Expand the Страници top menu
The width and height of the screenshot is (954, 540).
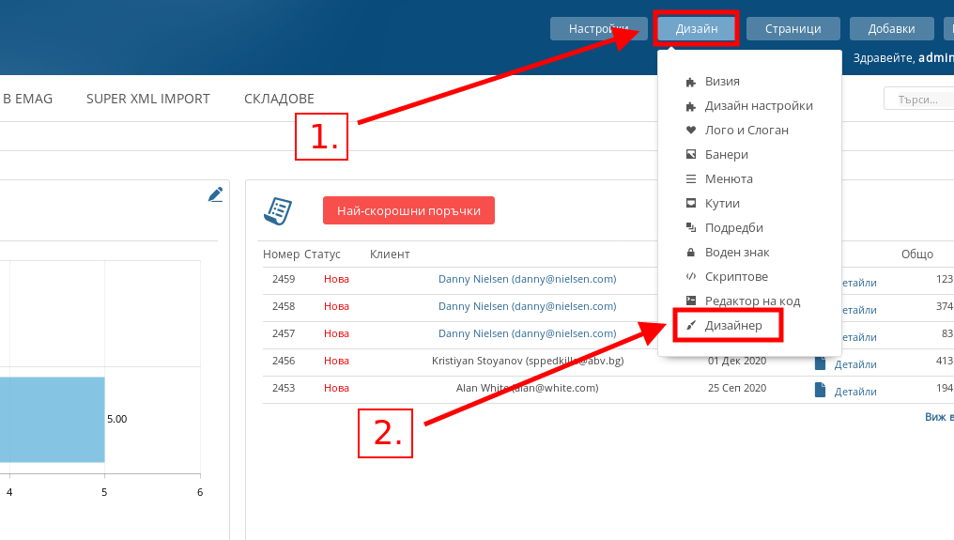tap(792, 29)
